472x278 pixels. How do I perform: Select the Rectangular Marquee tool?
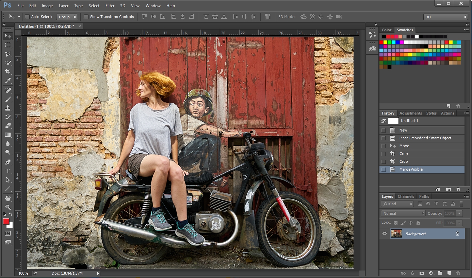(x=7, y=45)
